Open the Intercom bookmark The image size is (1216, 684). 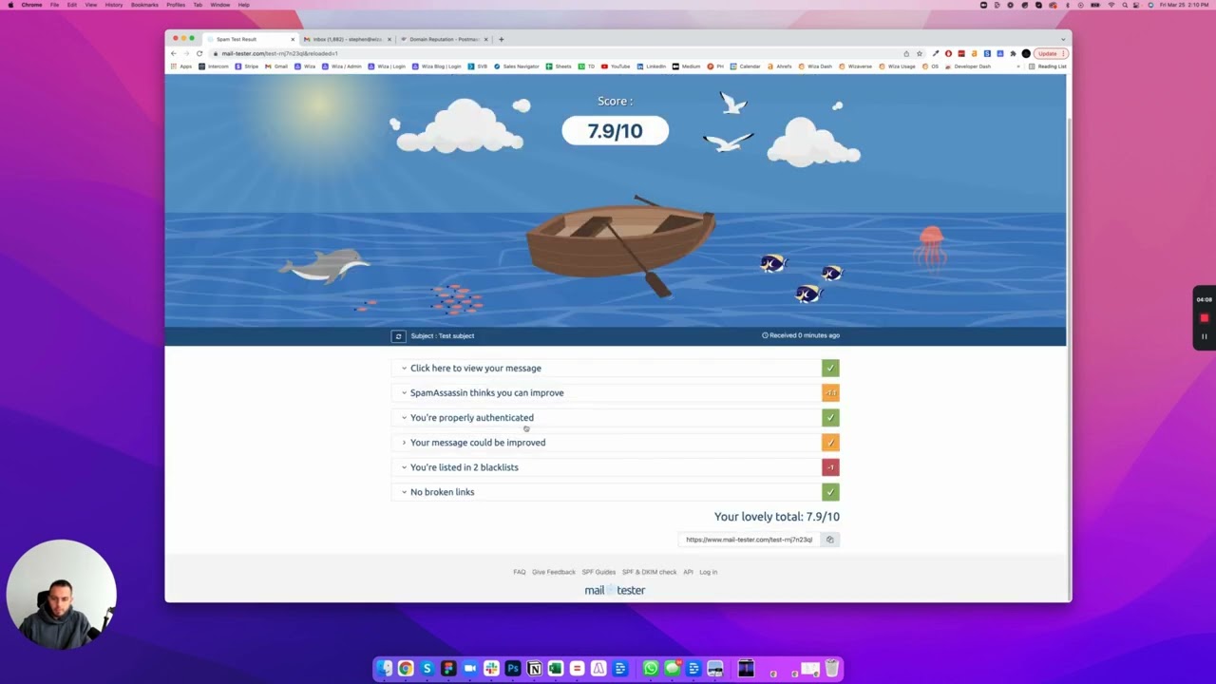pyautogui.click(x=214, y=66)
